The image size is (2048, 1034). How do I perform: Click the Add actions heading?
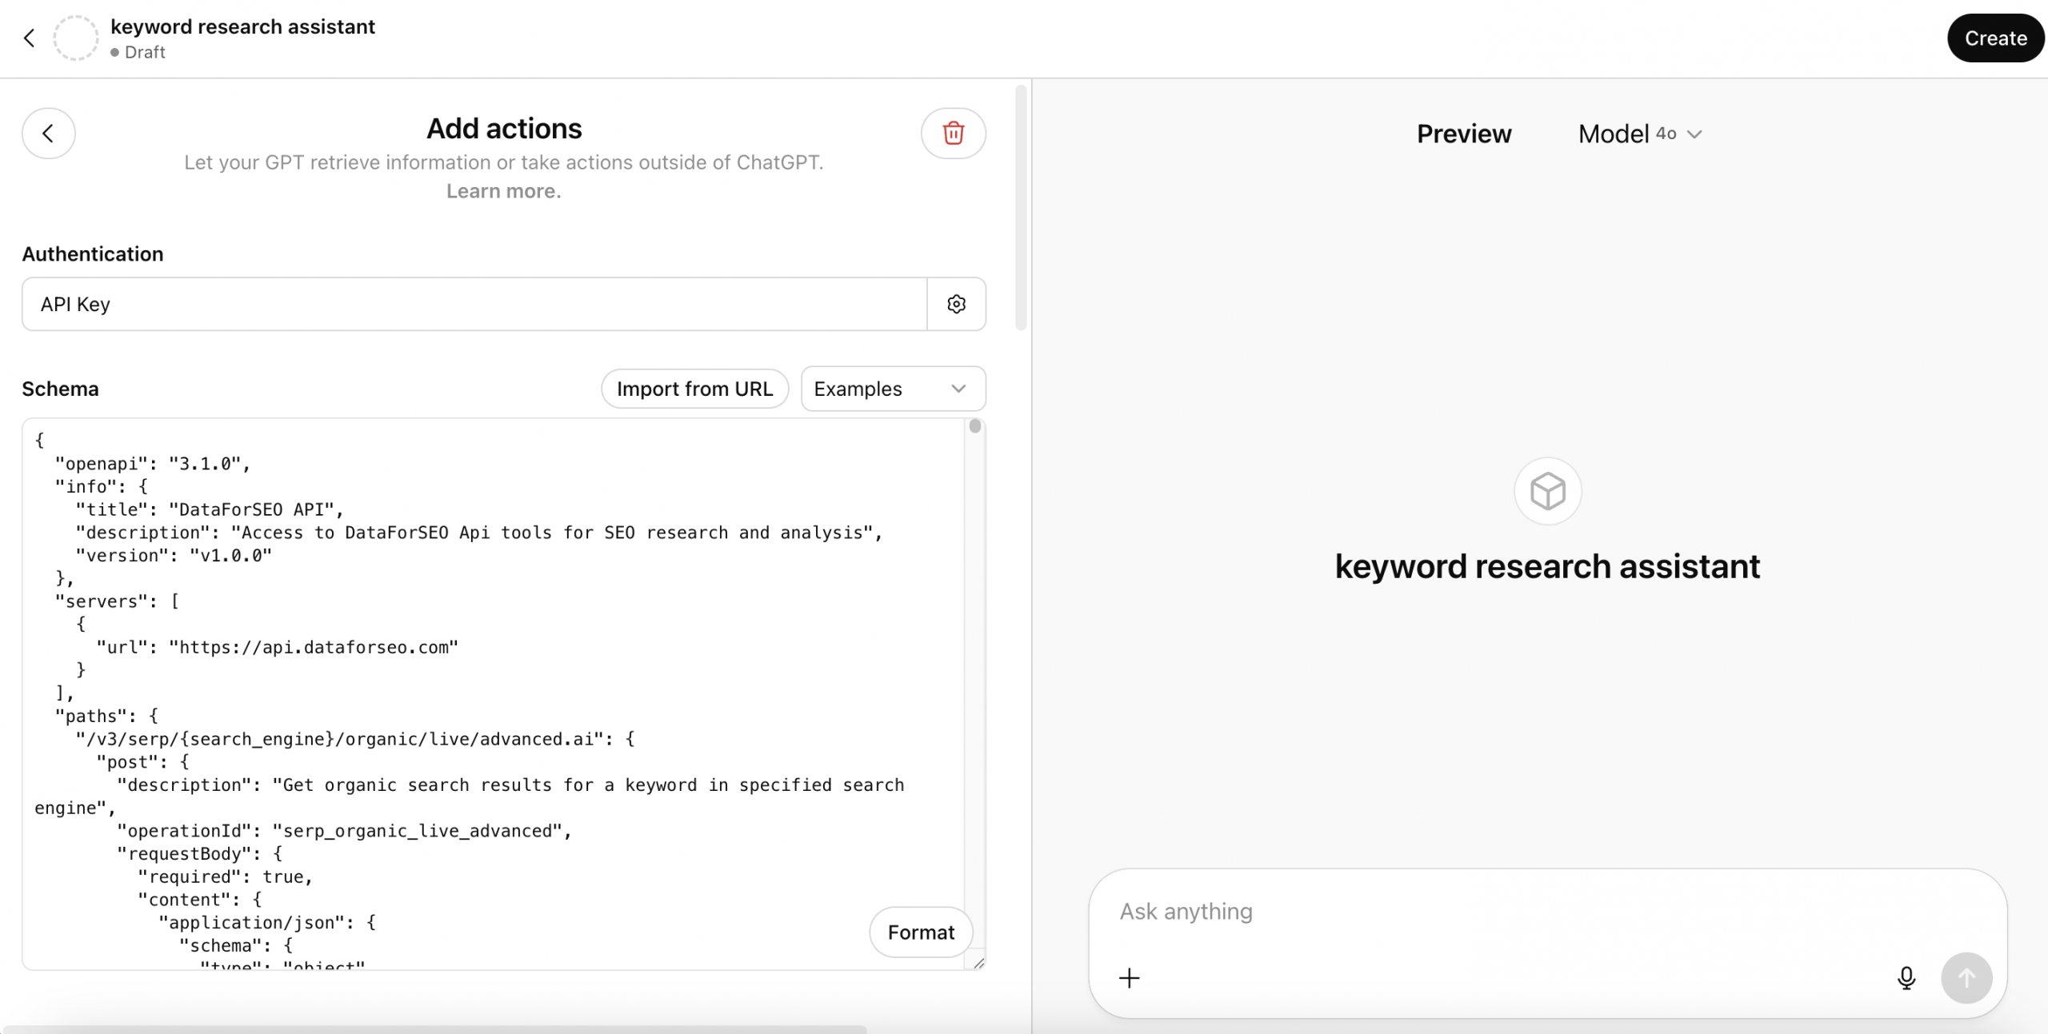(504, 129)
